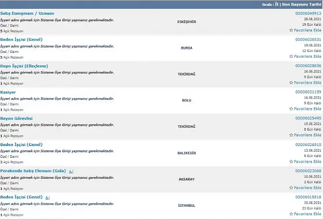Click the '12 Gün Kaldı' remaining days text

coord(312,51)
